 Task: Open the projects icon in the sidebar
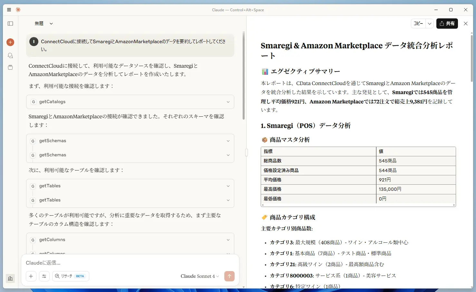pos(10,67)
